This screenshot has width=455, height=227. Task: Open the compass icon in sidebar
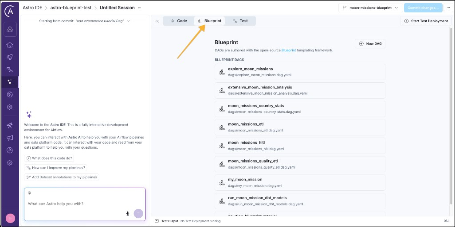pyautogui.click(x=10, y=150)
